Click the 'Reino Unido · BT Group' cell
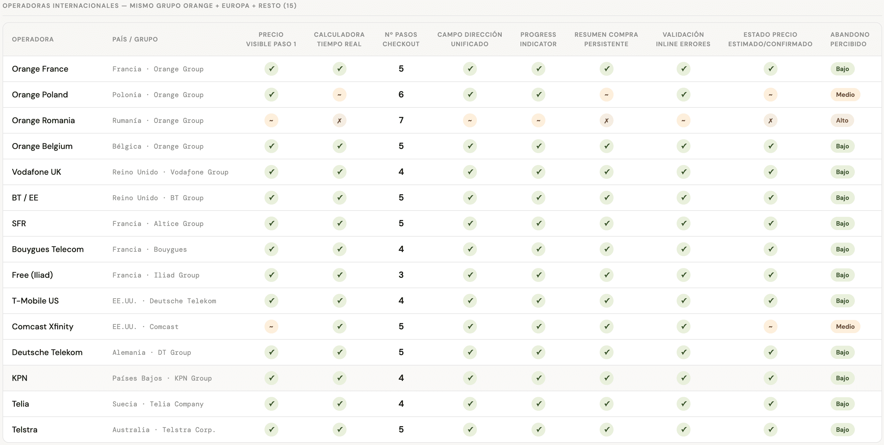 (x=158, y=198)
